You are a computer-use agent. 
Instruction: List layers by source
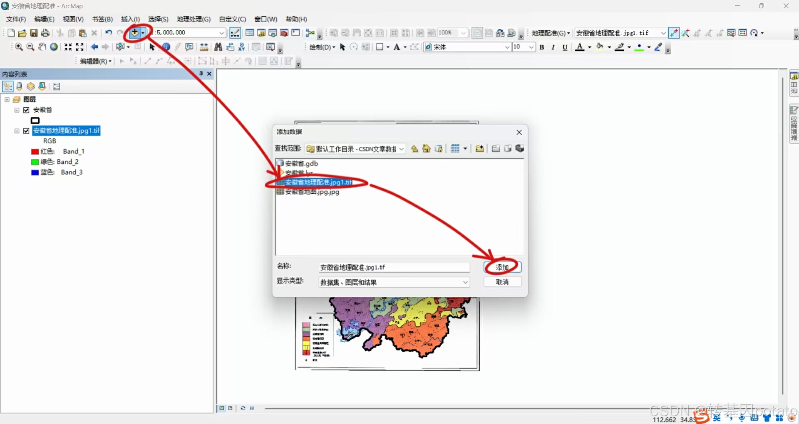point(19,86)
